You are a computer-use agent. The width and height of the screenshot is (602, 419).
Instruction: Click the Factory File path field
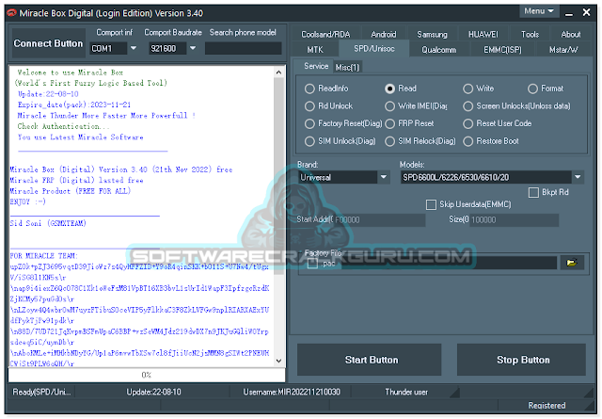point(449,264)
